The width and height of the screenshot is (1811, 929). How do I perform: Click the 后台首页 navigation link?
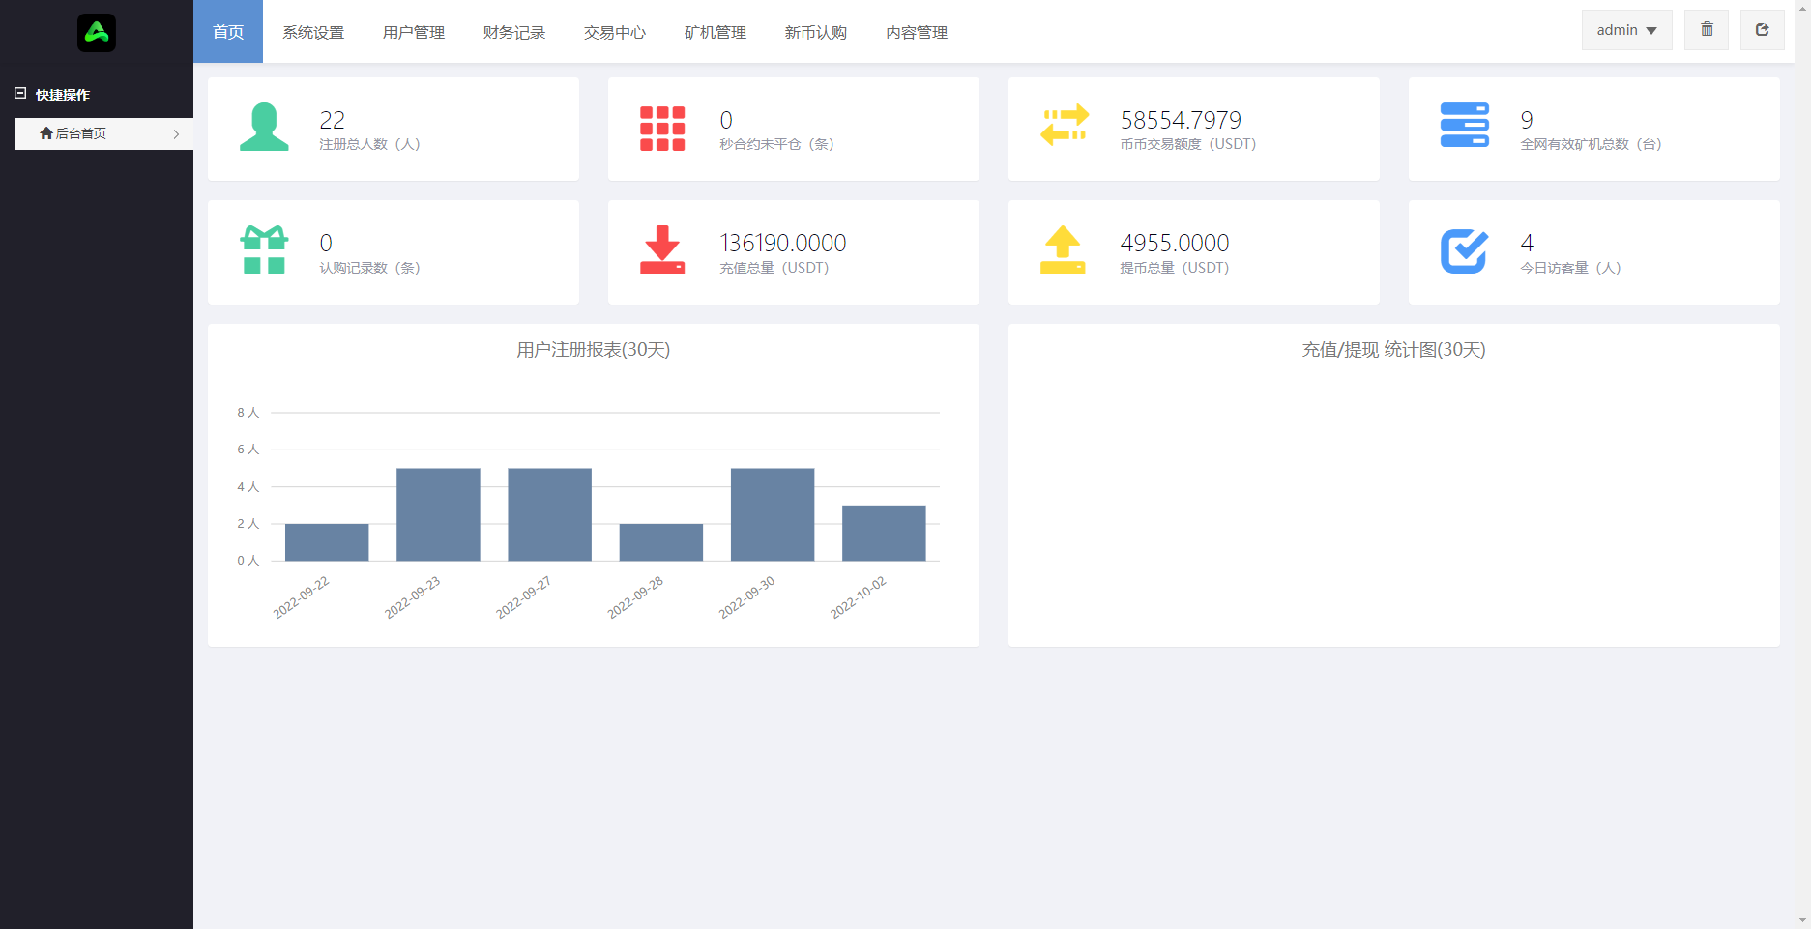pyautogui.click(x=84, y=133)
